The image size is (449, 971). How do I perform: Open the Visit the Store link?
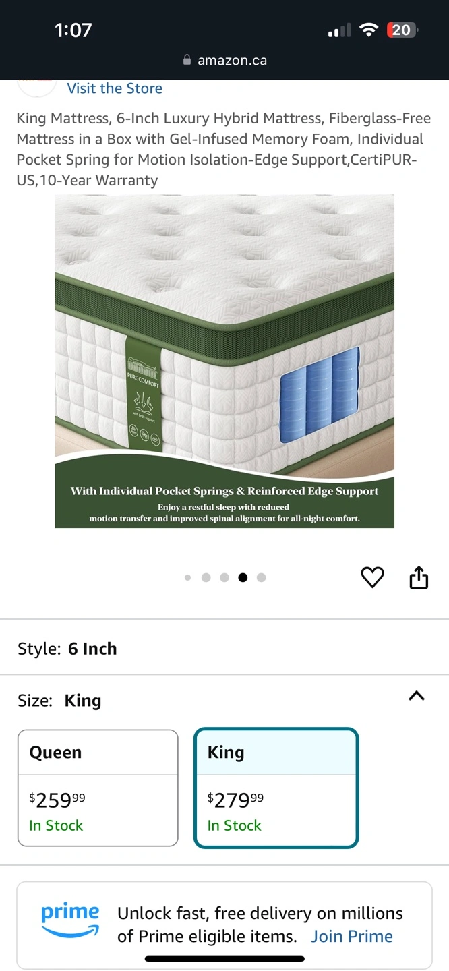115,88
